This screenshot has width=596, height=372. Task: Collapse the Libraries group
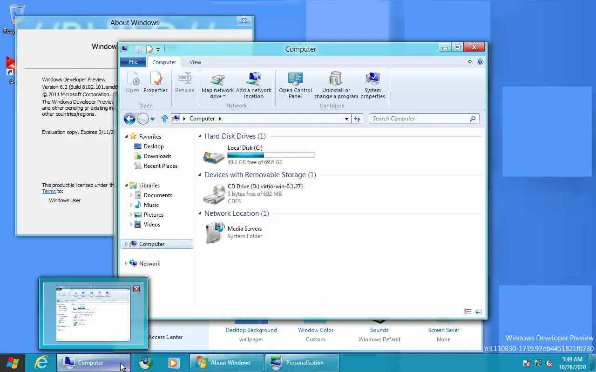pos(126,186)
